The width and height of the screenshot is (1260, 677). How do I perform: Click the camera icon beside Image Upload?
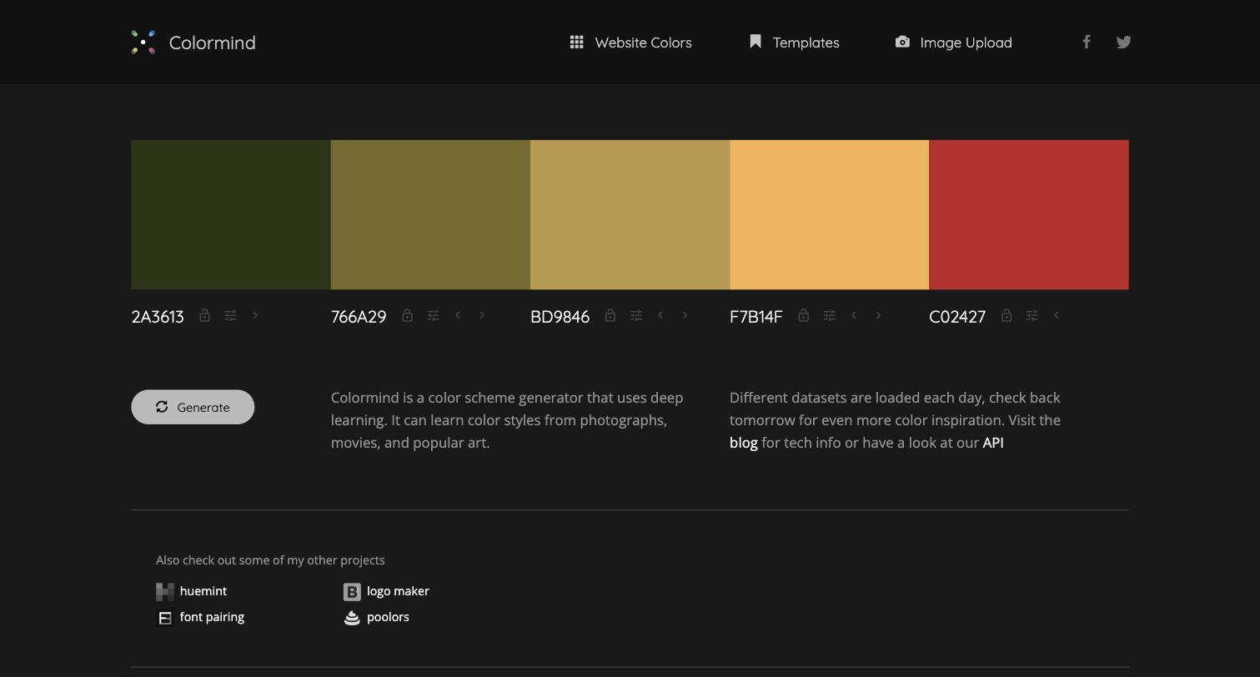902,42
